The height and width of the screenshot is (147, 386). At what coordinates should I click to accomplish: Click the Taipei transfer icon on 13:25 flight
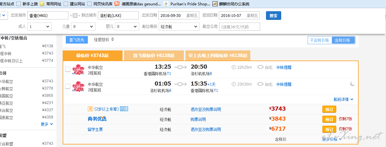(260, 67)
